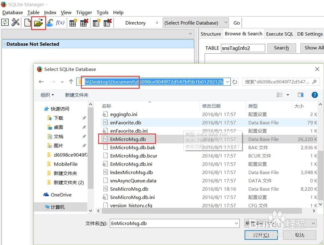Click the TABLE name input field
Screen dimensions: 324x245
243,48
